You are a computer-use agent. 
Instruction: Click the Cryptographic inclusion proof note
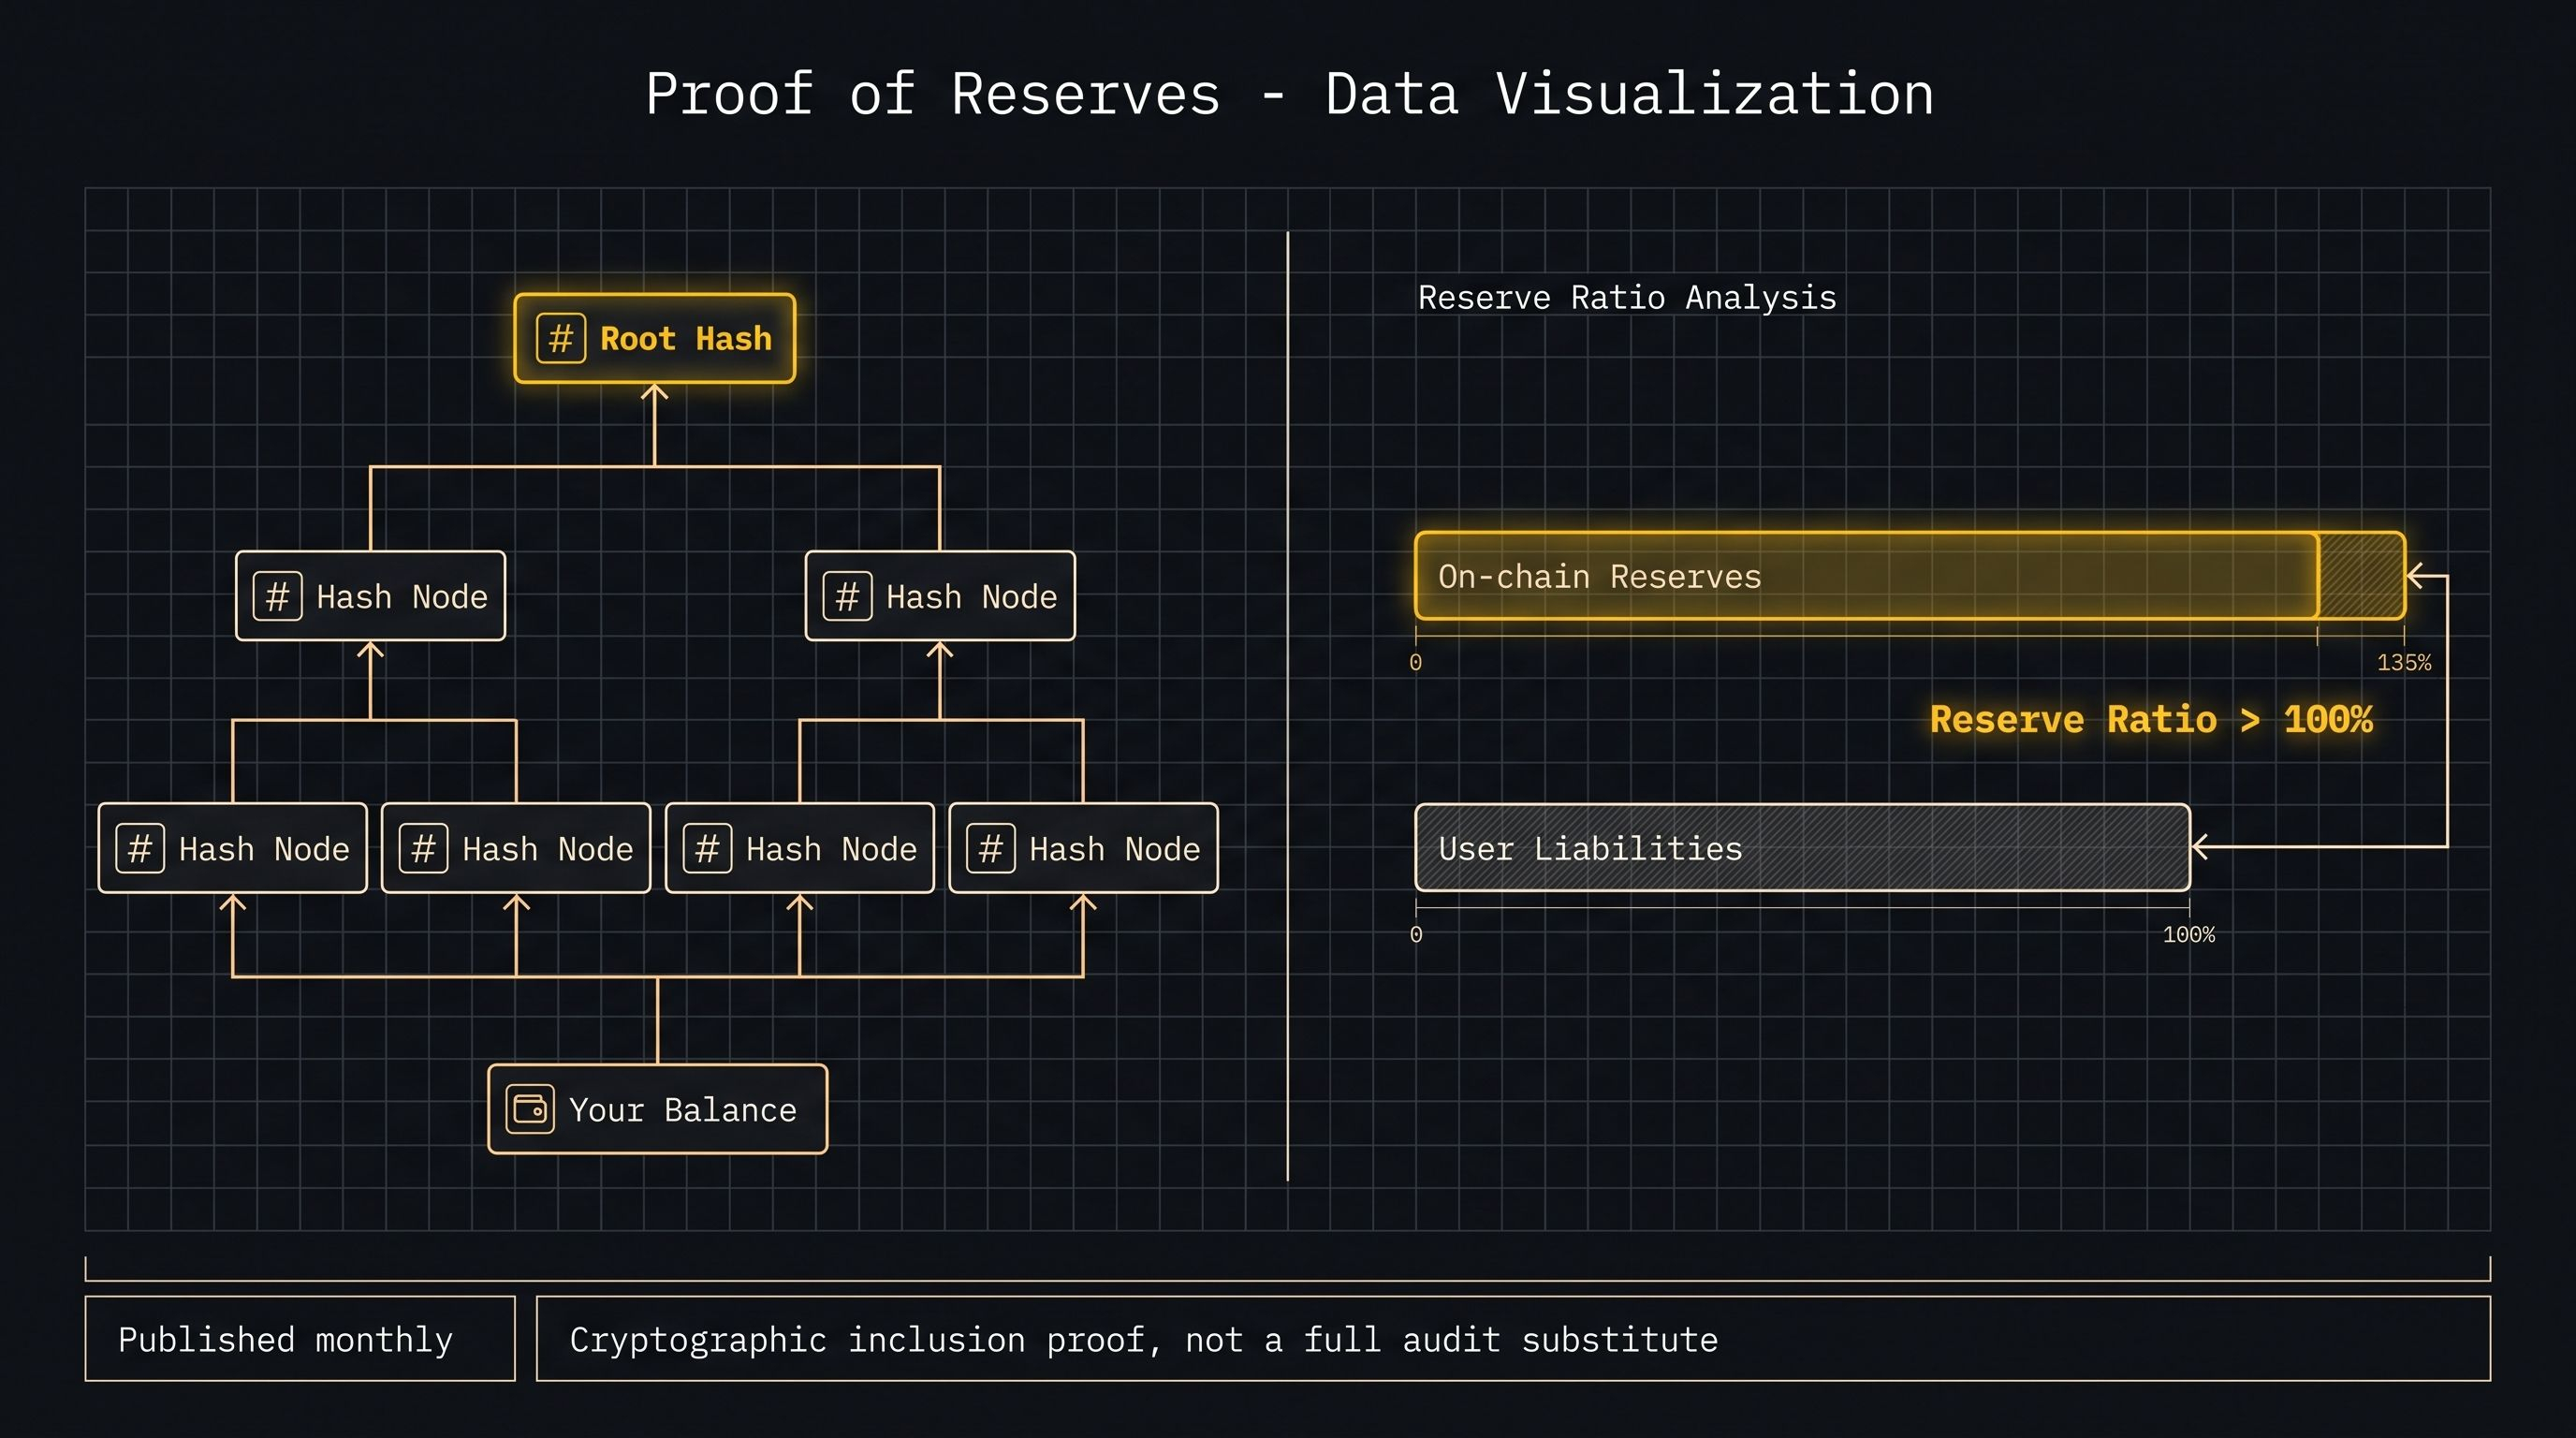(x=1513, y=1339)
